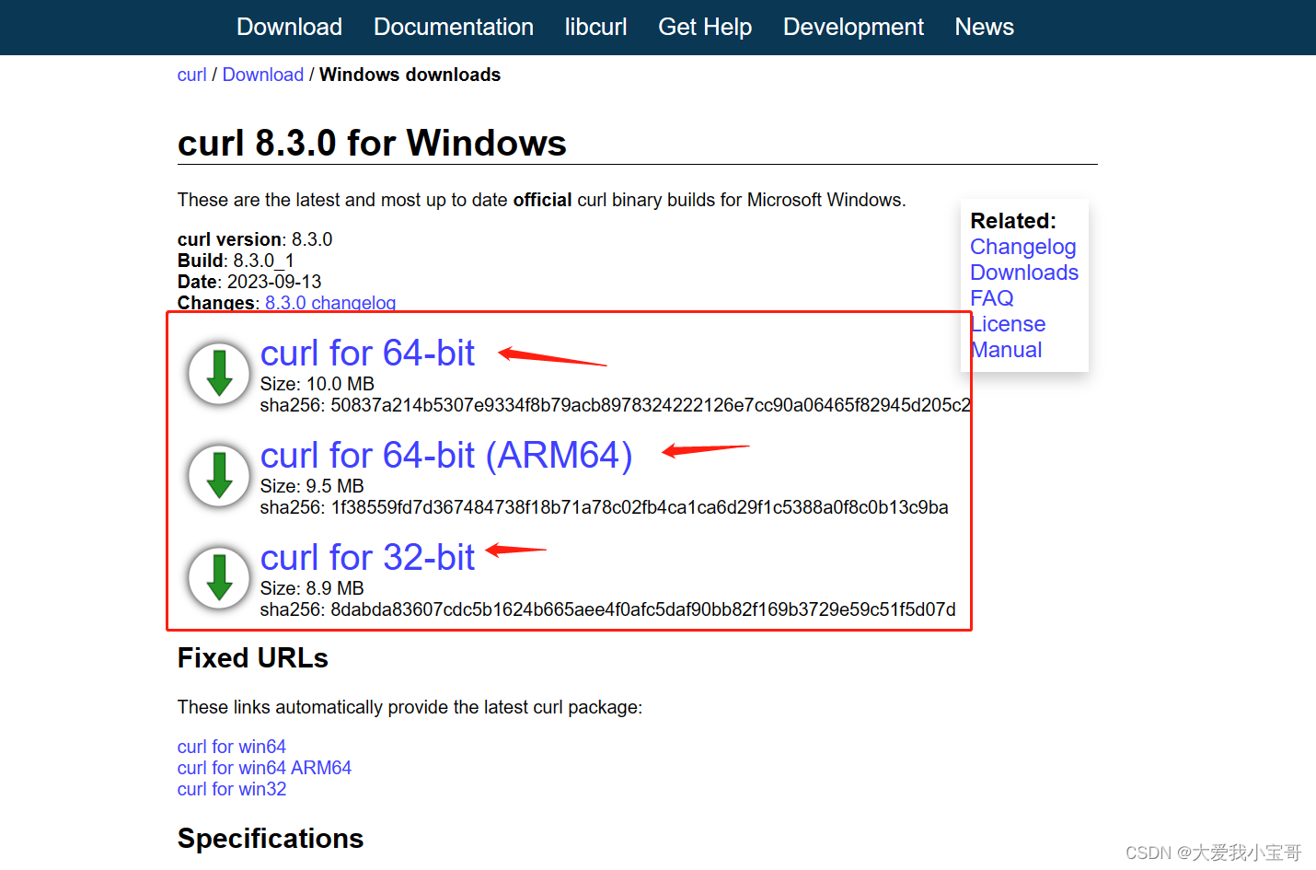Open Downloads in the Related box
The width and height of the screenshot is (1316, 870).
click(x=1024, y=273)
